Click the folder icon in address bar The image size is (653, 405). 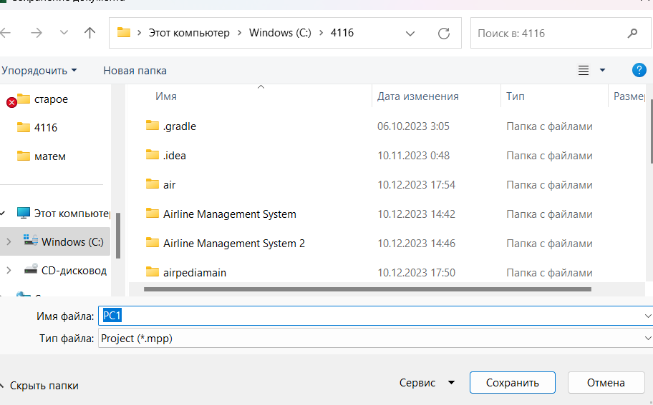click(x=124, y=32)
